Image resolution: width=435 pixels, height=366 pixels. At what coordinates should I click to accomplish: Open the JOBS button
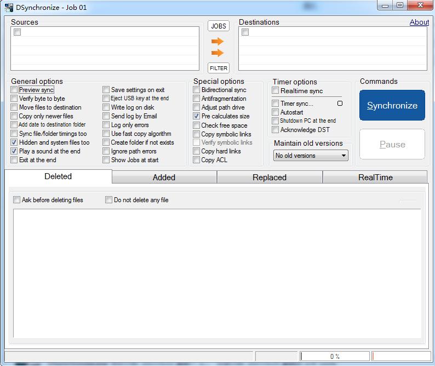(x=218, y=26)
